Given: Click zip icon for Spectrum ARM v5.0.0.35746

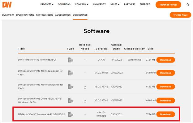Looking at the screenshot, I should pyautogui.click(x=71, y=87).
